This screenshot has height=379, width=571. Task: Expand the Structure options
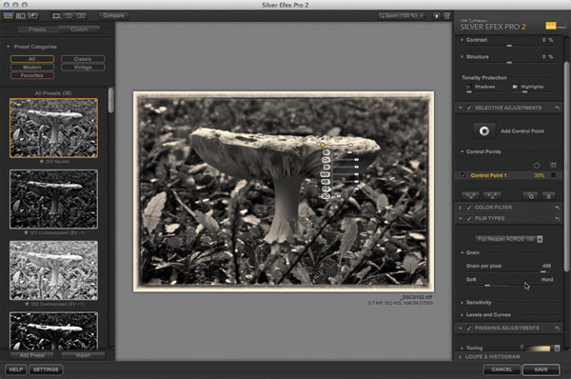(463, 57)
